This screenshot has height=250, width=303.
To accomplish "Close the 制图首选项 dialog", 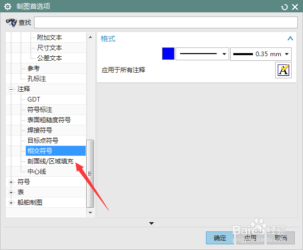I will point(295,7).
